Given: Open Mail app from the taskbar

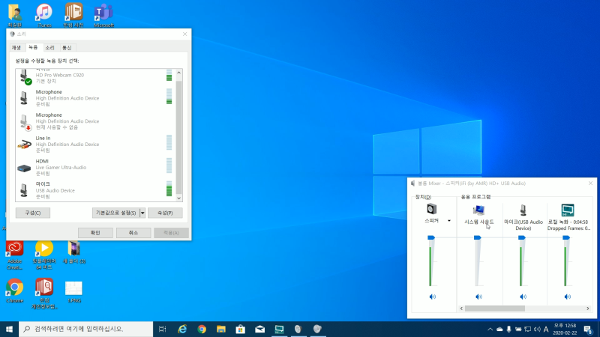Looking at the screenshot, I should tap(259, 329).
